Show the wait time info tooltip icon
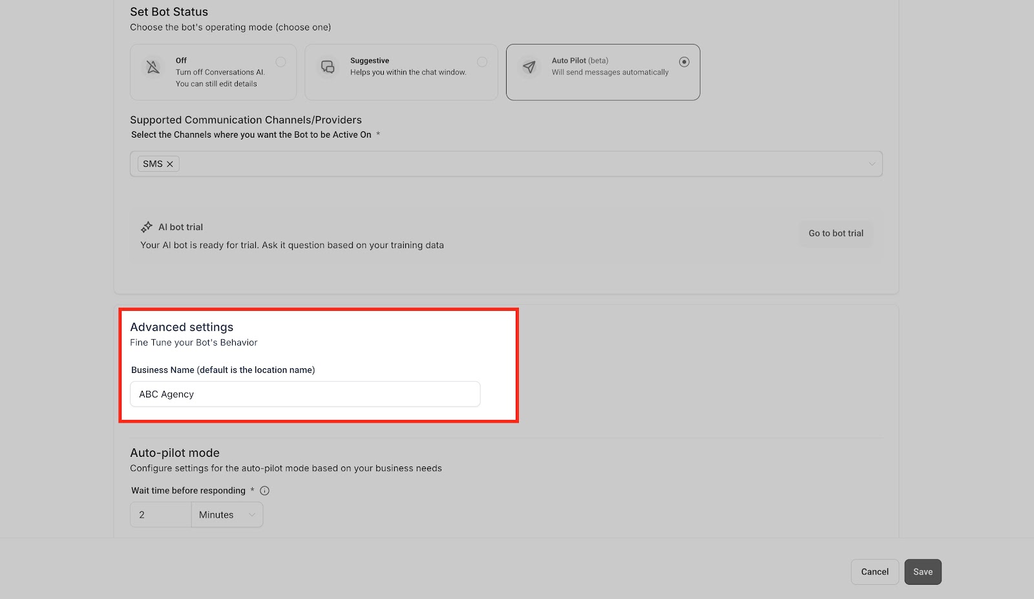This screenshot has width=1034, height=599. click(264, 490)
